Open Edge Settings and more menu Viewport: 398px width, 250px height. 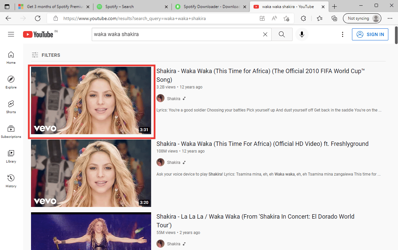point(390,18)
